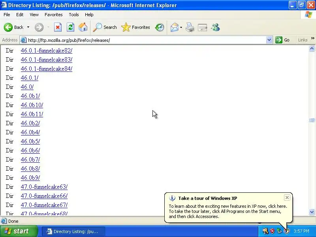
Task: Click the Stop loading icon
Action: pyautogui.click(x=58, y=27)
